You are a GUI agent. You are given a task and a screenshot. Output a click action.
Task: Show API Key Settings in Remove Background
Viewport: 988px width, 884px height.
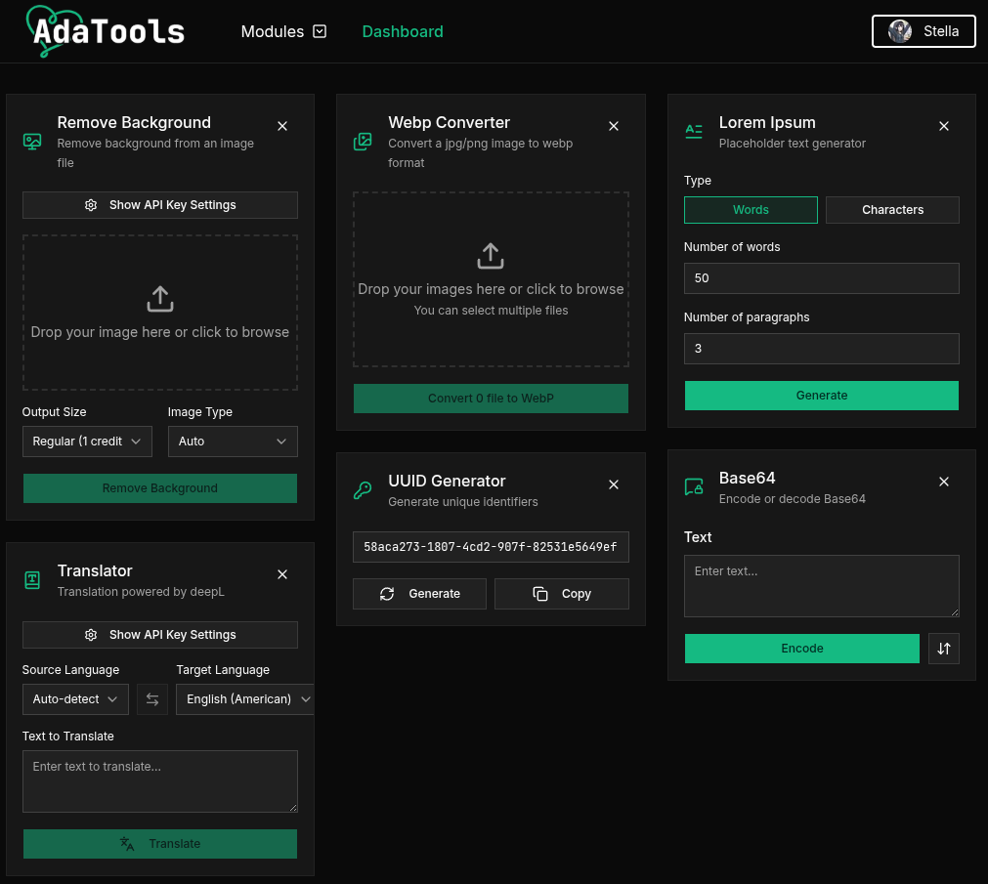tap(160, 205)
